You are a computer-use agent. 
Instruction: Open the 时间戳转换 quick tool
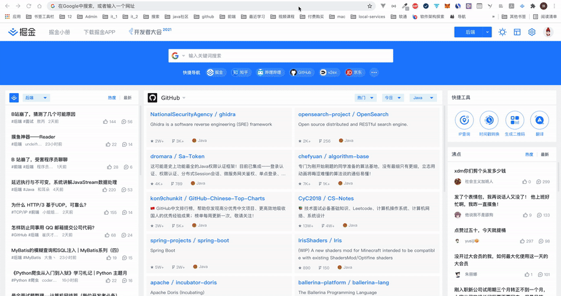coord(489,124)
